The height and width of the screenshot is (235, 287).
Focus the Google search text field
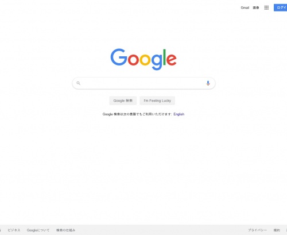[143, 83]
